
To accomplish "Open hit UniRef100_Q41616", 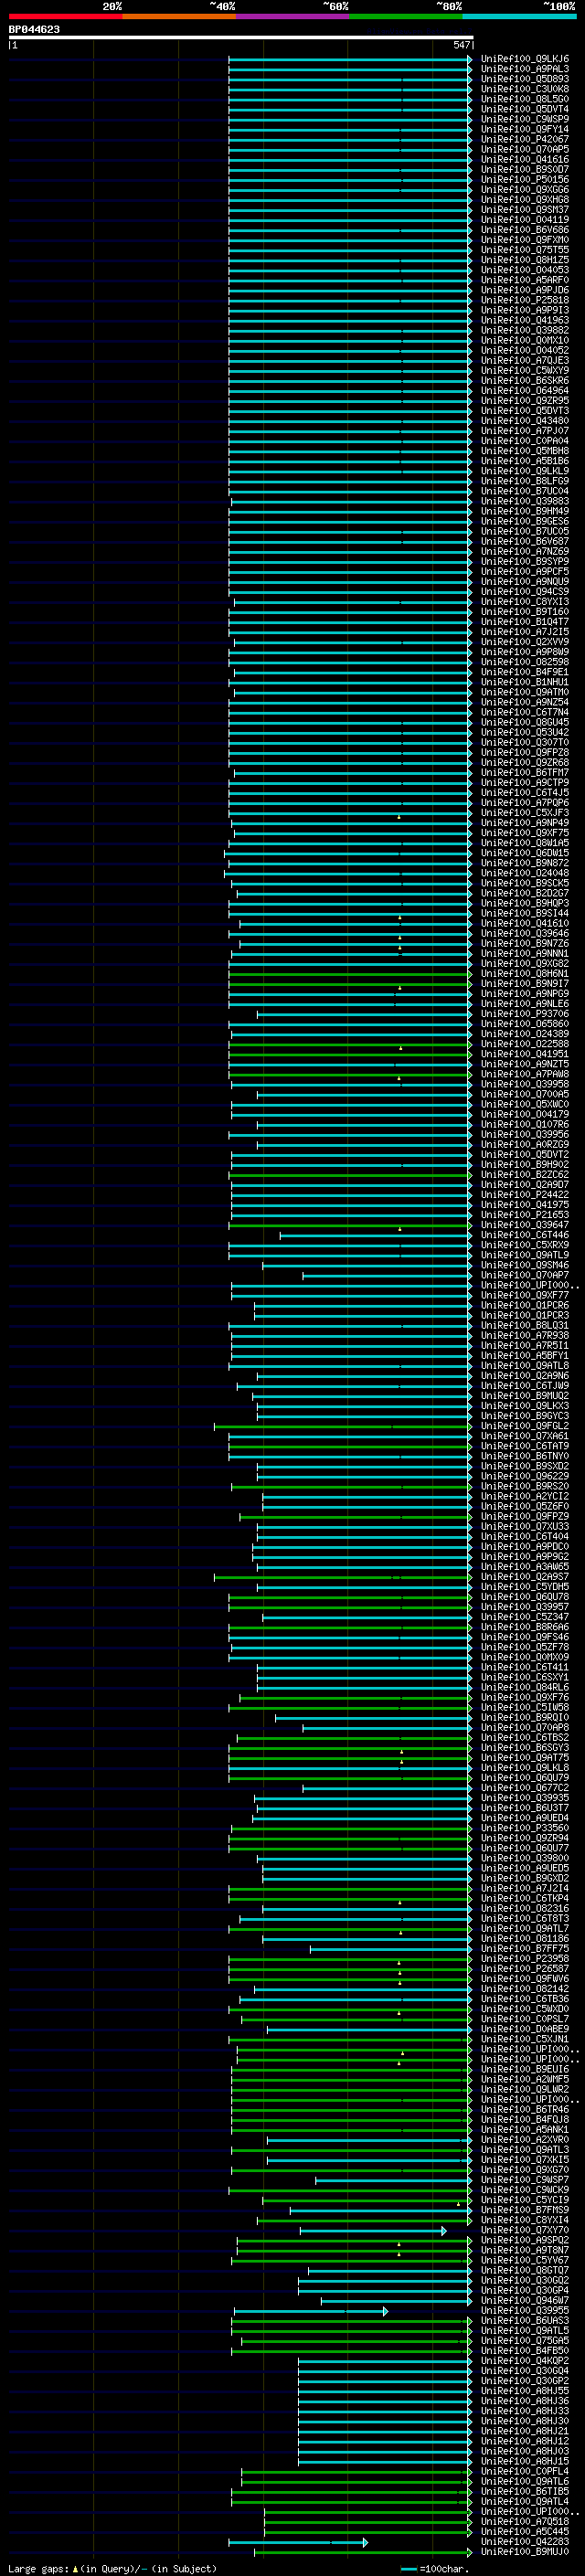I will click(524, 159).
